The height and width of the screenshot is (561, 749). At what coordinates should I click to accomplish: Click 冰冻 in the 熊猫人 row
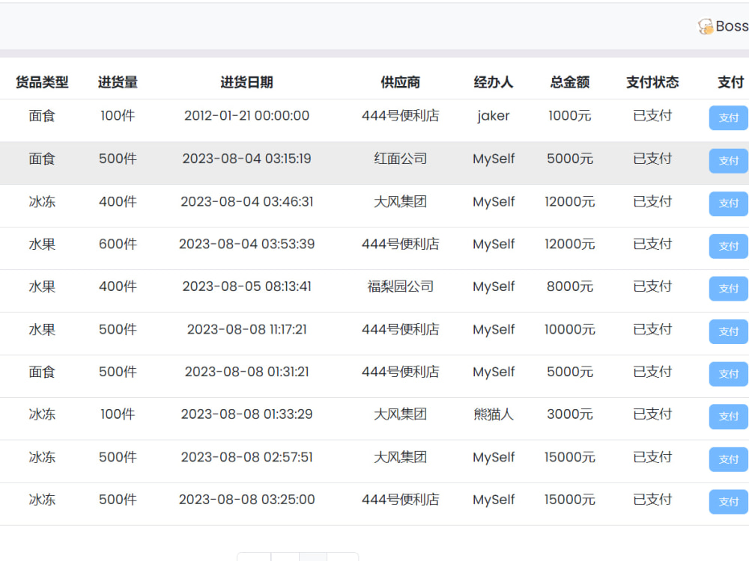pos(42,414)
